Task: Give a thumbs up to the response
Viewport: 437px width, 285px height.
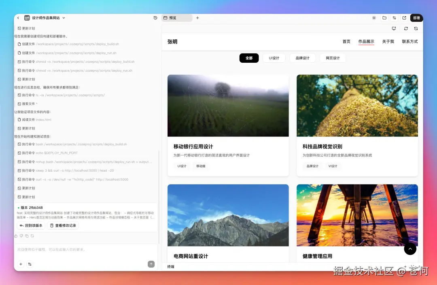Action: click(x=16, y=236)
